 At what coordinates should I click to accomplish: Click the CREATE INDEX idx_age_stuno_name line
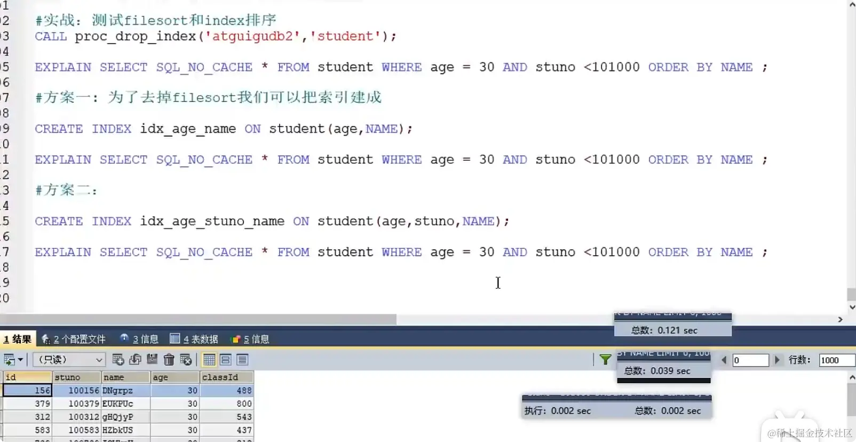click(x=272, y=221)
